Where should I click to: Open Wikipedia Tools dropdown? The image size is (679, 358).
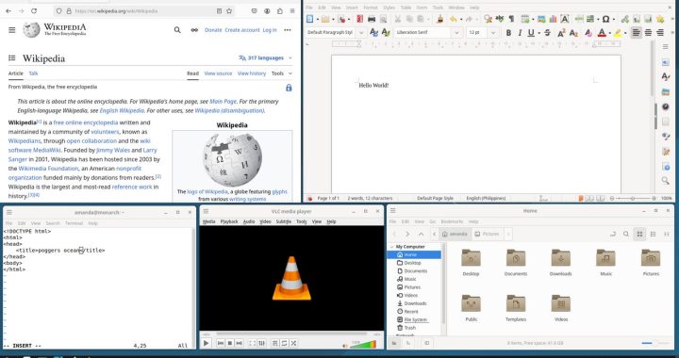pyautogui.click(x=281, y=73)
